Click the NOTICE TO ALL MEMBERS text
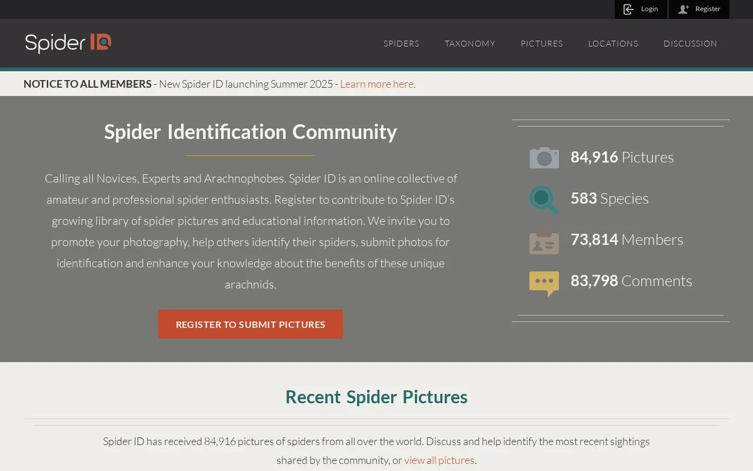Screen dimensions: 753x471 (x=88, y=84)
